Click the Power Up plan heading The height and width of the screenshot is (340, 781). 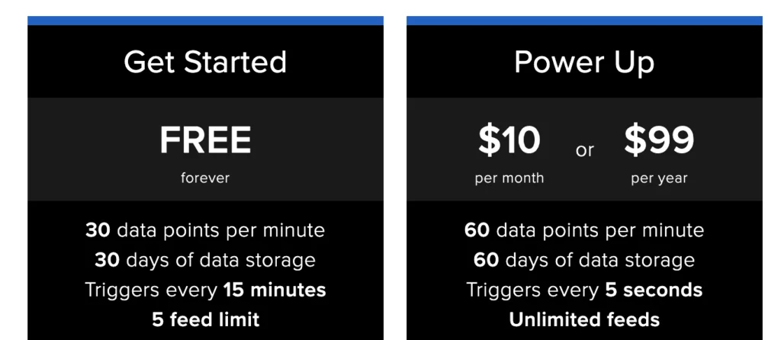point(584,63)
